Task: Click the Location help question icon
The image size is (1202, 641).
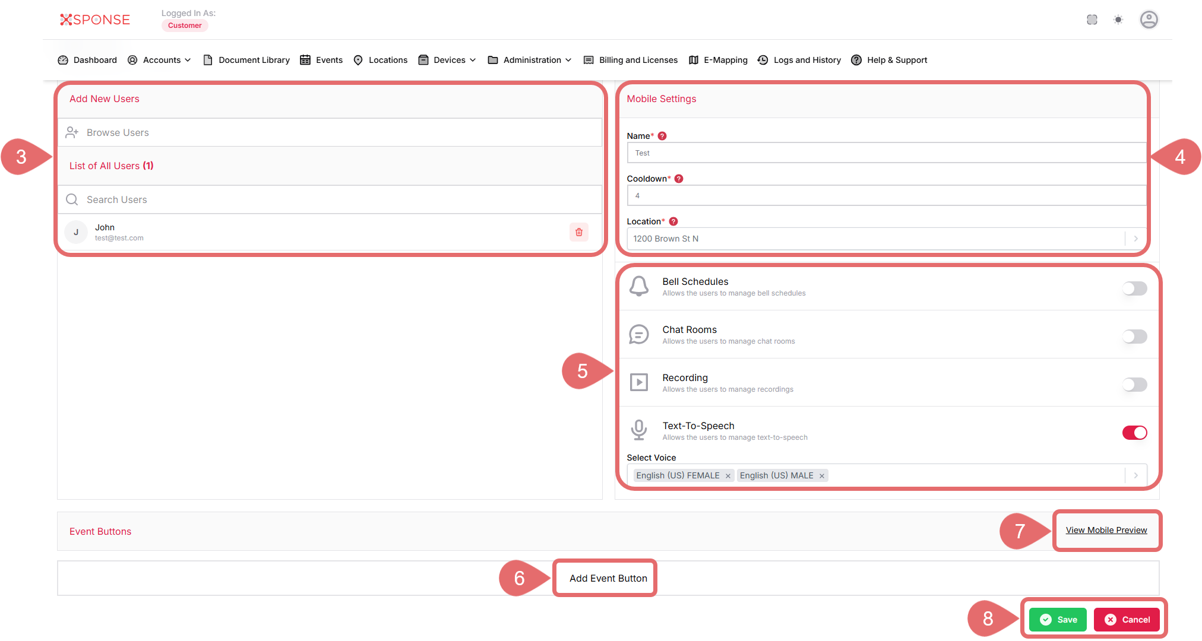Action: [673, 221]
